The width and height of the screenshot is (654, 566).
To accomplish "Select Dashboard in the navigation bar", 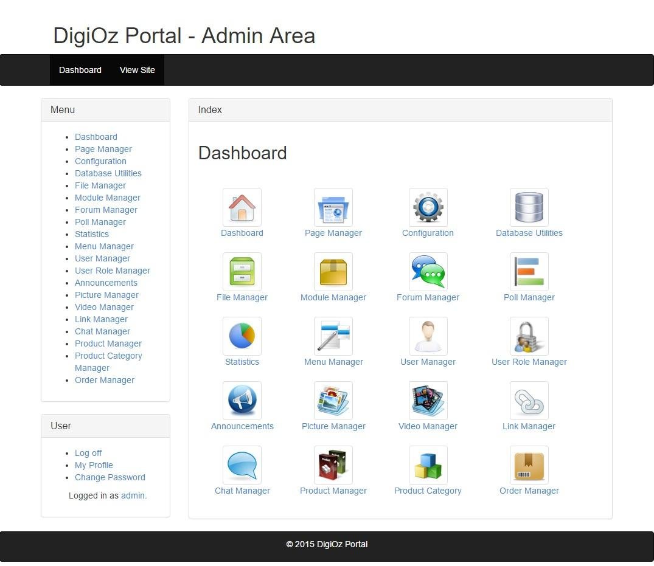I will [80, 69].
